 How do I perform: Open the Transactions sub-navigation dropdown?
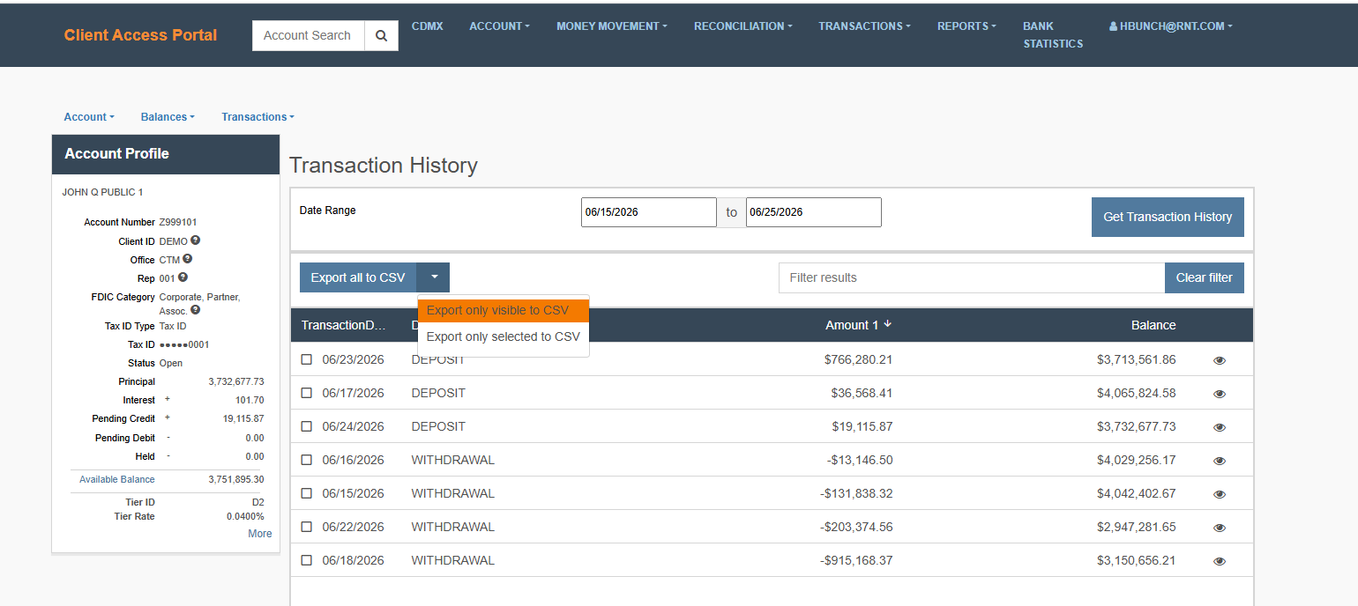click(x=257, y=117)
